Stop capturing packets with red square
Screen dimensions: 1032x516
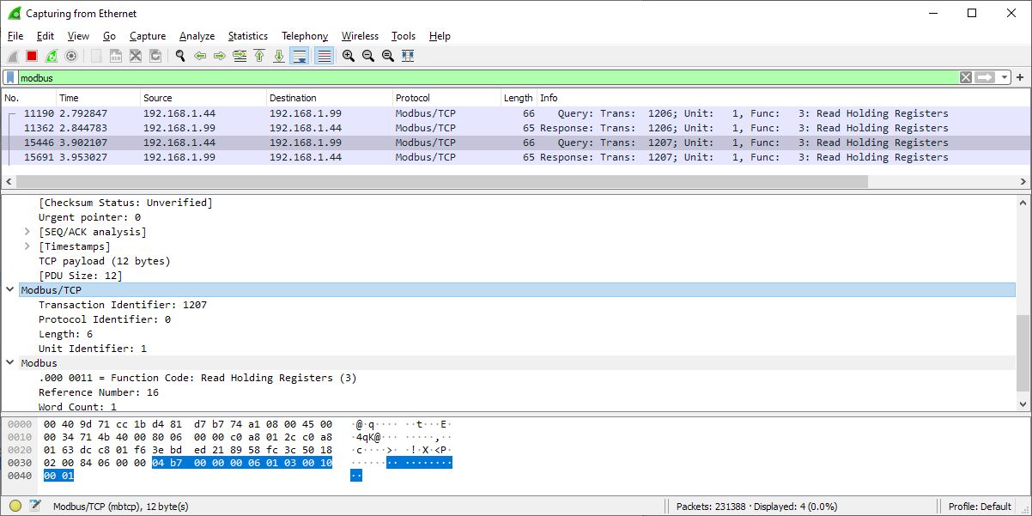tap(32, 56)
